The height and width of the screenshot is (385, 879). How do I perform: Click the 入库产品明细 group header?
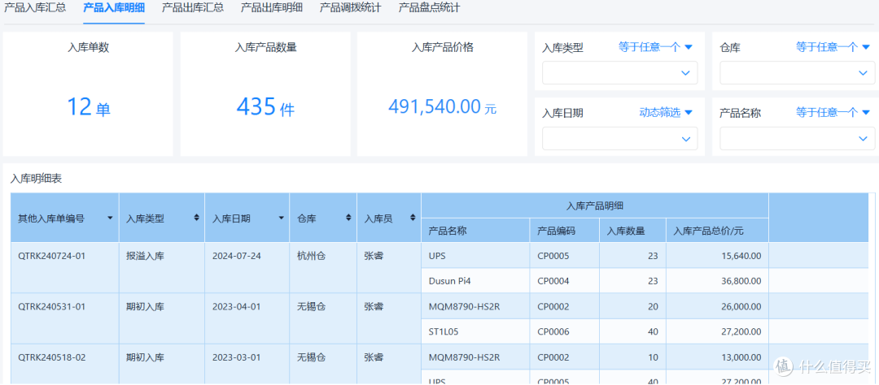(595, 205)
